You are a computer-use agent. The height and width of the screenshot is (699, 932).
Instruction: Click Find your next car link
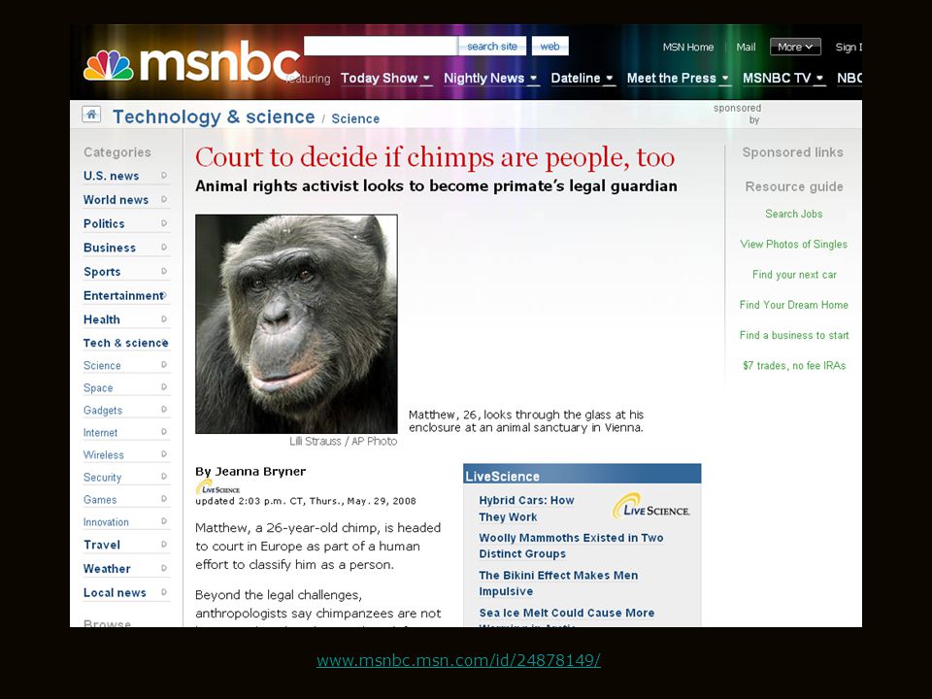point(794,275)
